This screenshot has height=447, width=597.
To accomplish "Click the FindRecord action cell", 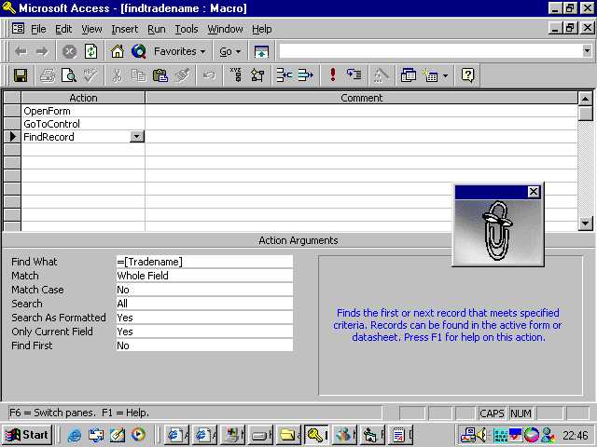I will [76, 137].
